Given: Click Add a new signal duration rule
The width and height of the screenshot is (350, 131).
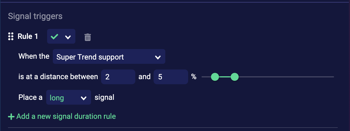Looking at the screenshot, I should 66,116.
